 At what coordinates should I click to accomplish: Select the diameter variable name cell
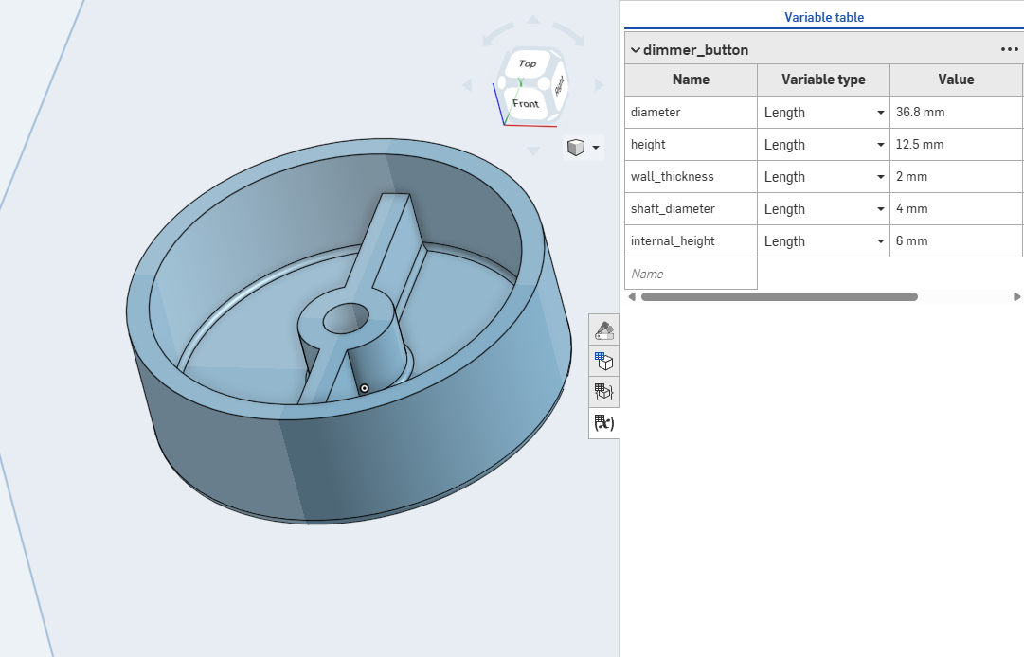[691, 113]
